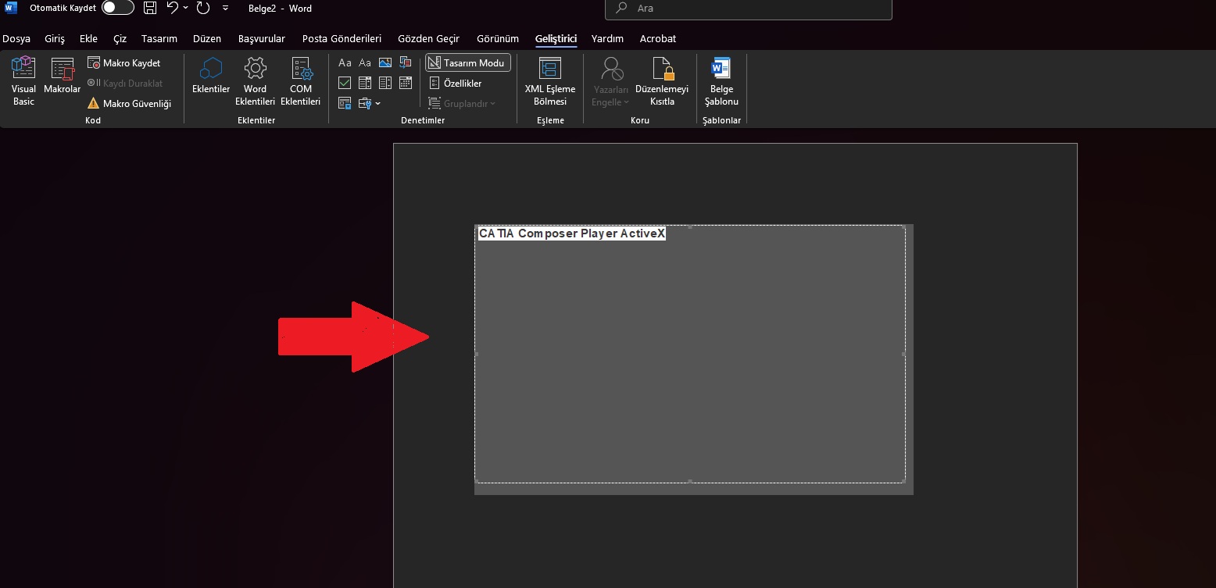Open the XML Eşleme Bölmesi pane
1216x588 pixels.
(549, 81)
